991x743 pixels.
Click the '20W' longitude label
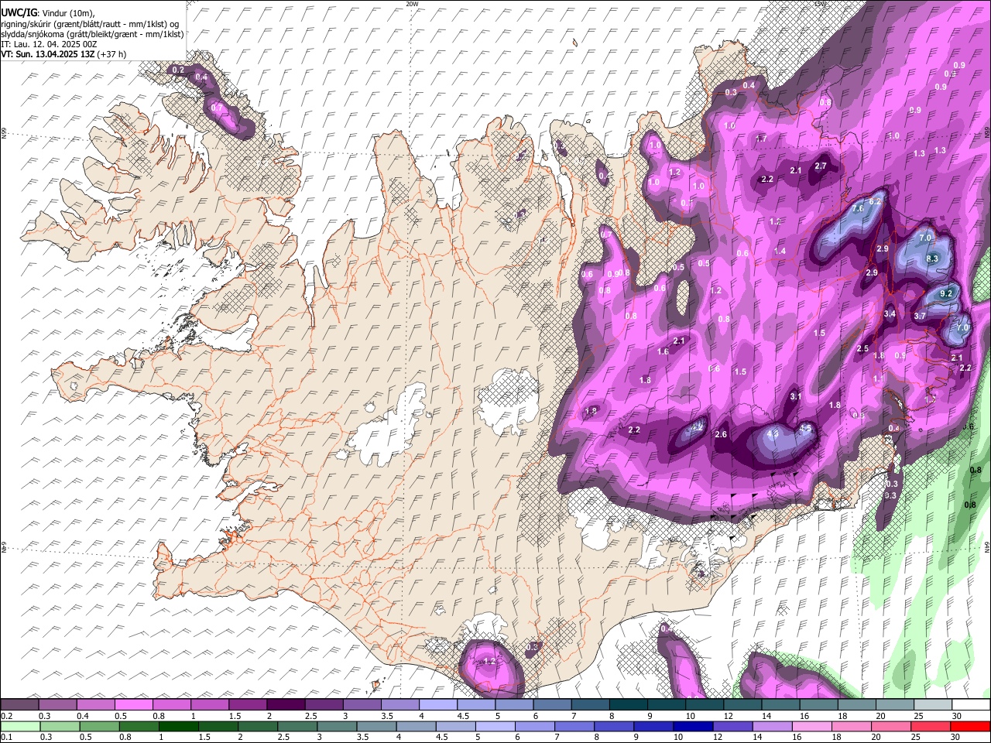pos(412,4)
